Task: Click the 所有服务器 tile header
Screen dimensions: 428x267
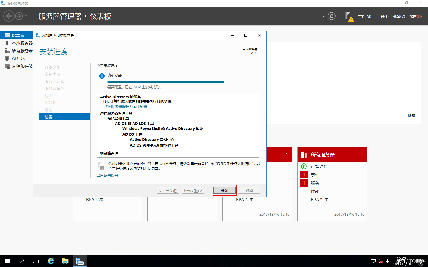Action: pos(332,155)
